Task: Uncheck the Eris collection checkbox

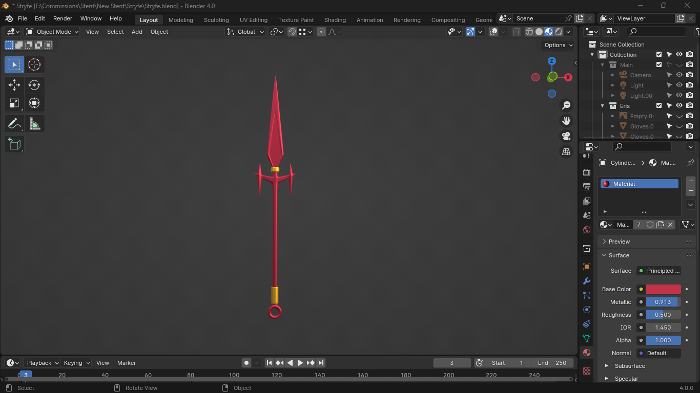Action: (659, 106)
